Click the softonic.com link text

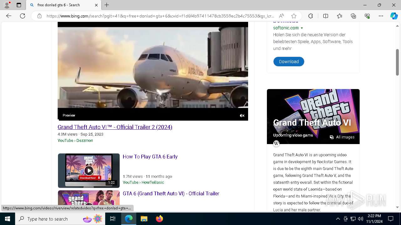(286, 28)
